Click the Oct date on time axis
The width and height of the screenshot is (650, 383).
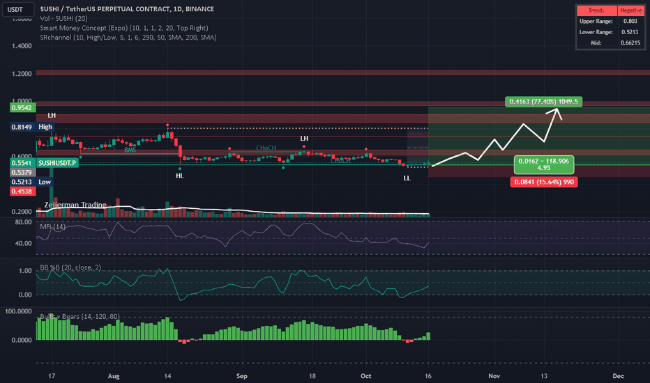click(365, 376)
